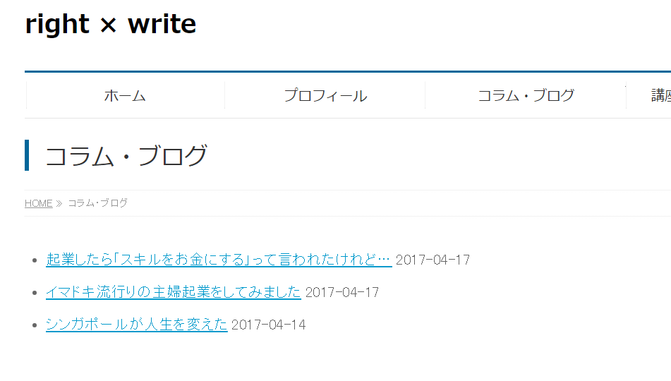The width and height of the screenshot is (671, 381).
Task: Click the blue vertical bar beside the heading
Action: [27, 155]
